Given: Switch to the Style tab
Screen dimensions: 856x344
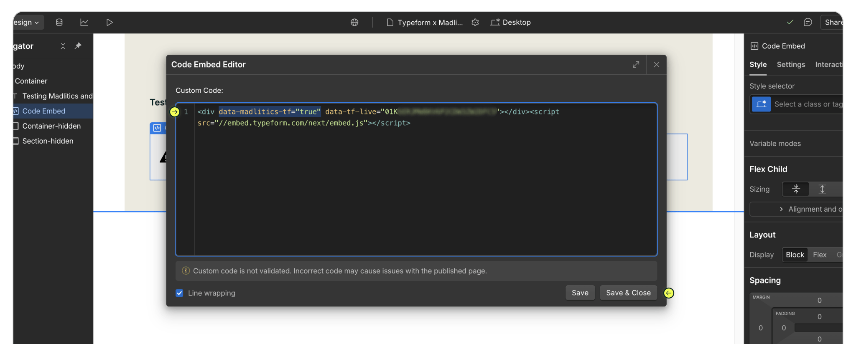Looking at the screenshot, I should [758, 65].
